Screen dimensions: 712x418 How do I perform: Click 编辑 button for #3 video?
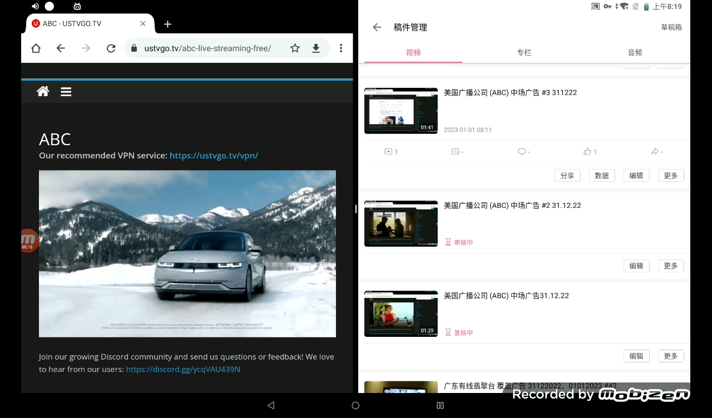pos(636,176)
